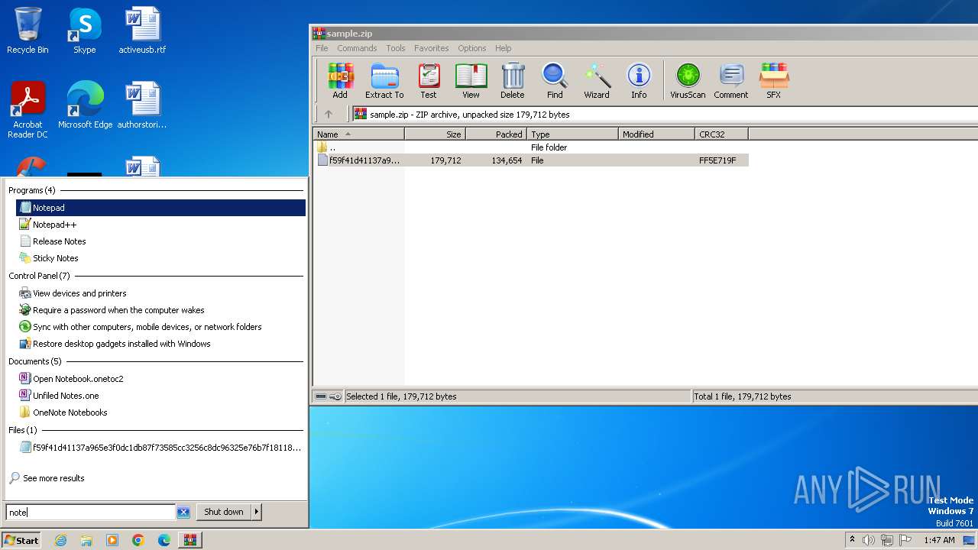
Task: Open the f59f41d41137a965 file search result
Action: point(160,448)
